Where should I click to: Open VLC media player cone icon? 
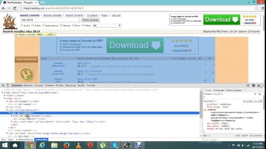(x=79, y=145)
